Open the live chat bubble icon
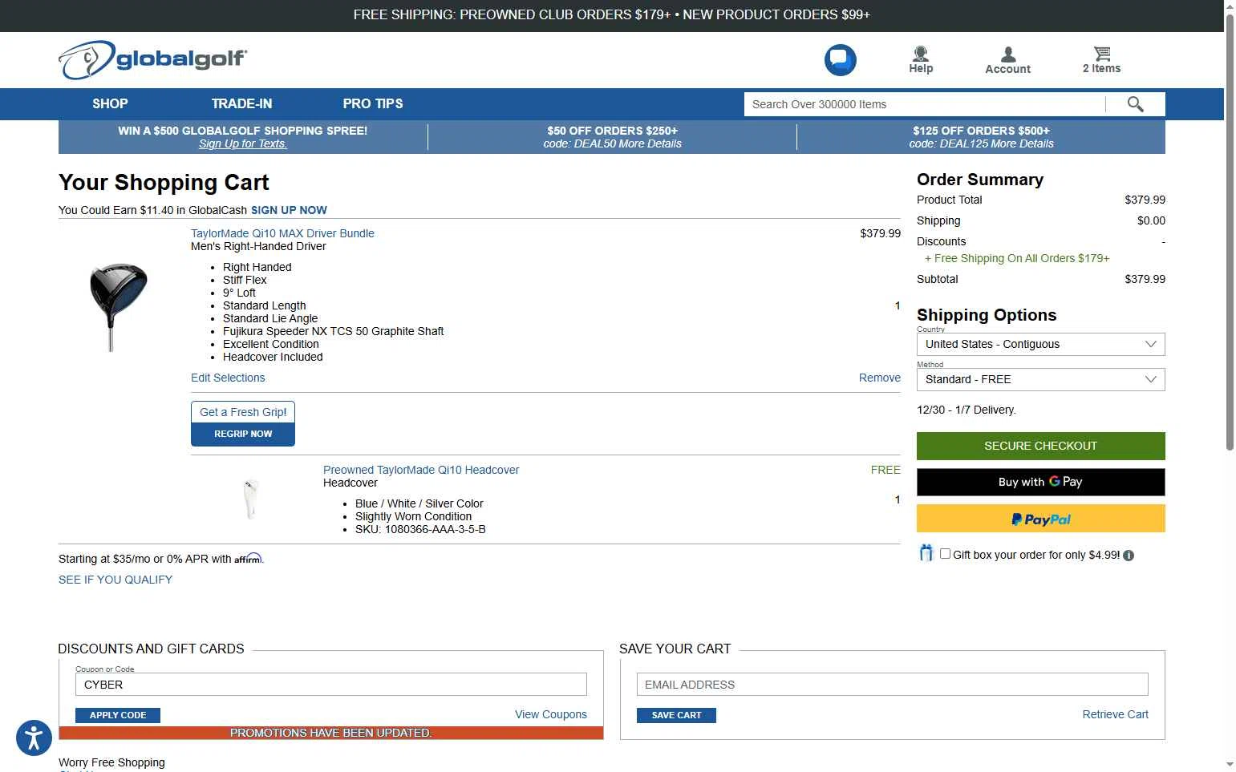This screenshot has height=772, width=1236. (840, 59)
